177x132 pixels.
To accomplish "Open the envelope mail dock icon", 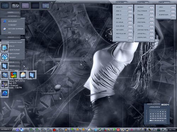I will 23,75.
